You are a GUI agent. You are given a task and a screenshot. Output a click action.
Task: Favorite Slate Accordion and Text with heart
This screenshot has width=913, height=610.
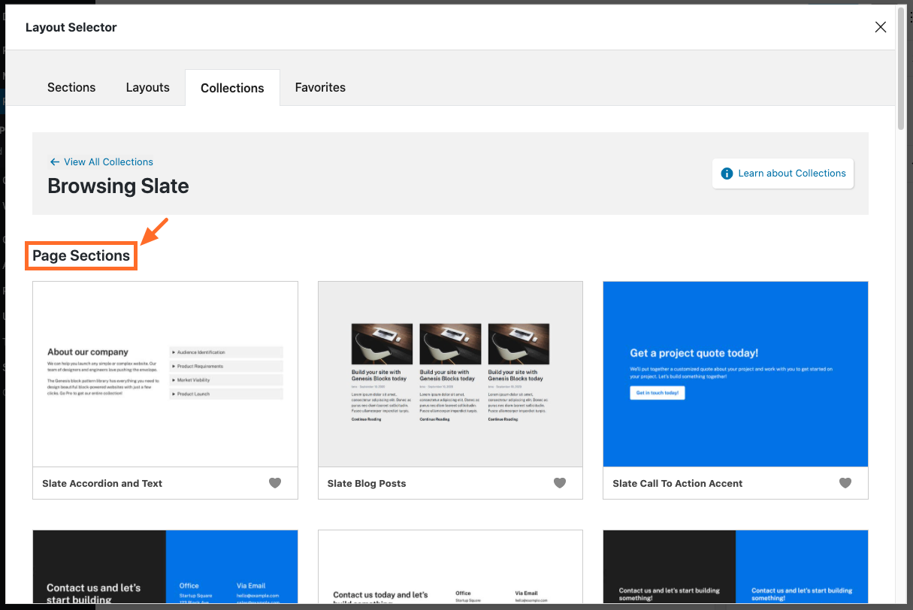coord(275,483)
